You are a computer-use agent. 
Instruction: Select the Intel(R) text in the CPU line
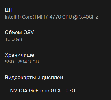coord(13,17)
